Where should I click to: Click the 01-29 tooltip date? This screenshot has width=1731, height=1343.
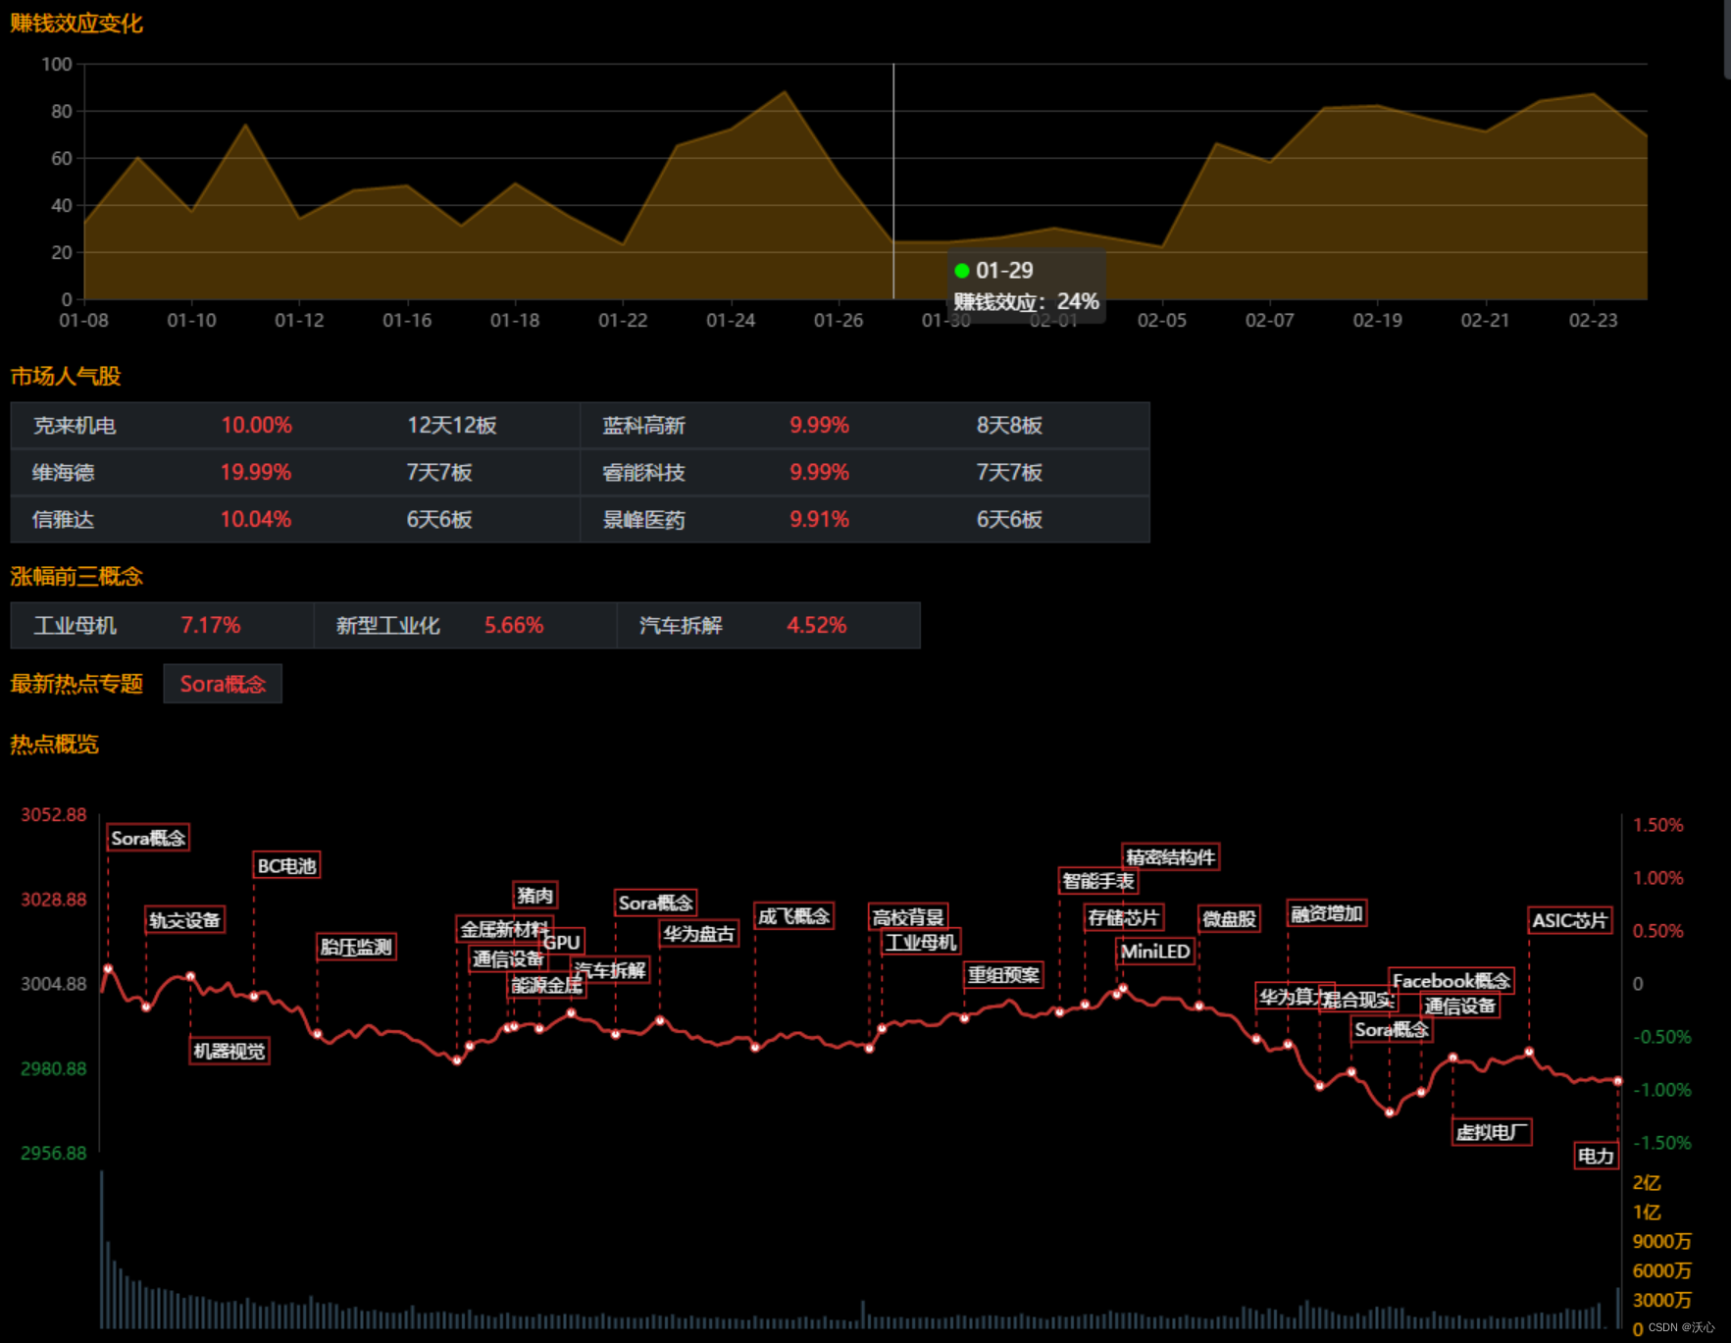point(1004,271)
